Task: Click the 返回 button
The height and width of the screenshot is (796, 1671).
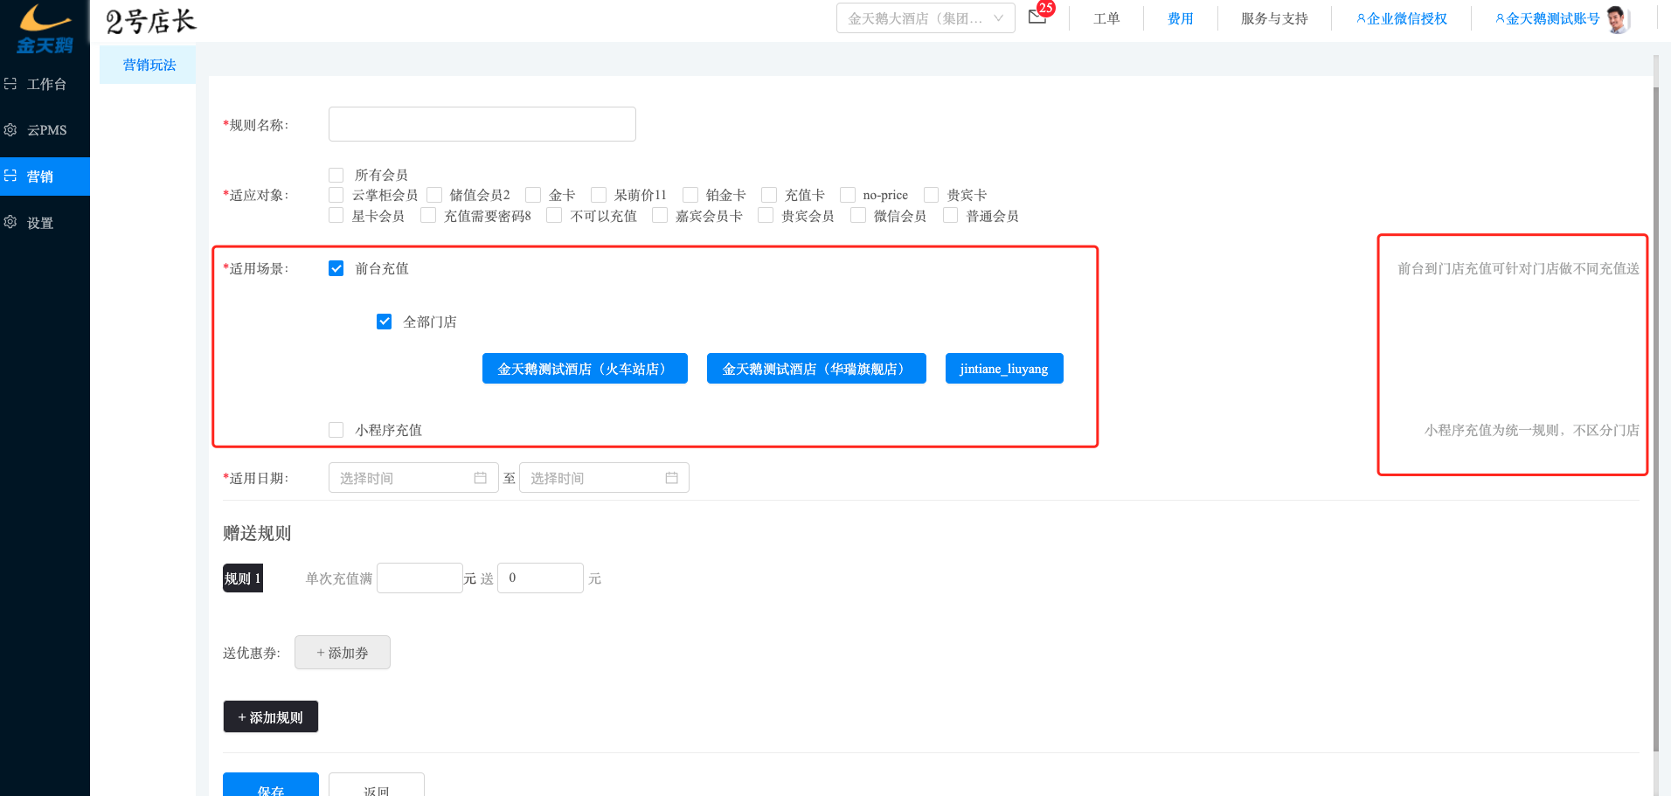Action: coord(377,785)
